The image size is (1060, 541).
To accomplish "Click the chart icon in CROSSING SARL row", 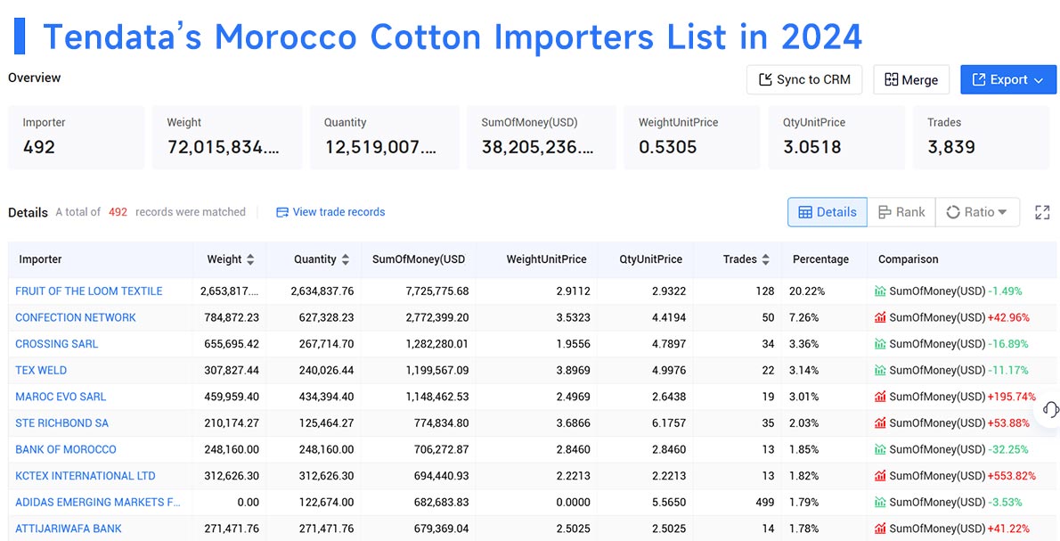I will [880, 344].
